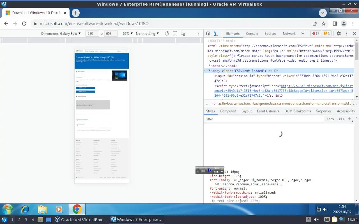Click the styles Filter input
Image resolution: width=359 pixels, height=224 pixels.
click(x=264, y=119)
